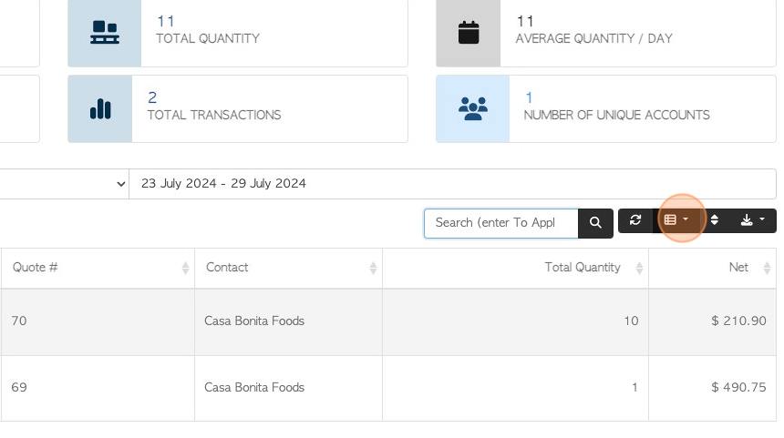The image size is (784, 438).
Task: Click the search input field
Action: [x=501, y=223]
